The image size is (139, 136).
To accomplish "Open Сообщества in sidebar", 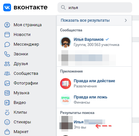I will pyautogui.click(x=26, y=74).
